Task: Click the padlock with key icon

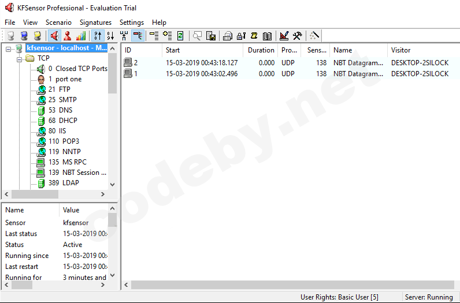Action: point(241,36)
